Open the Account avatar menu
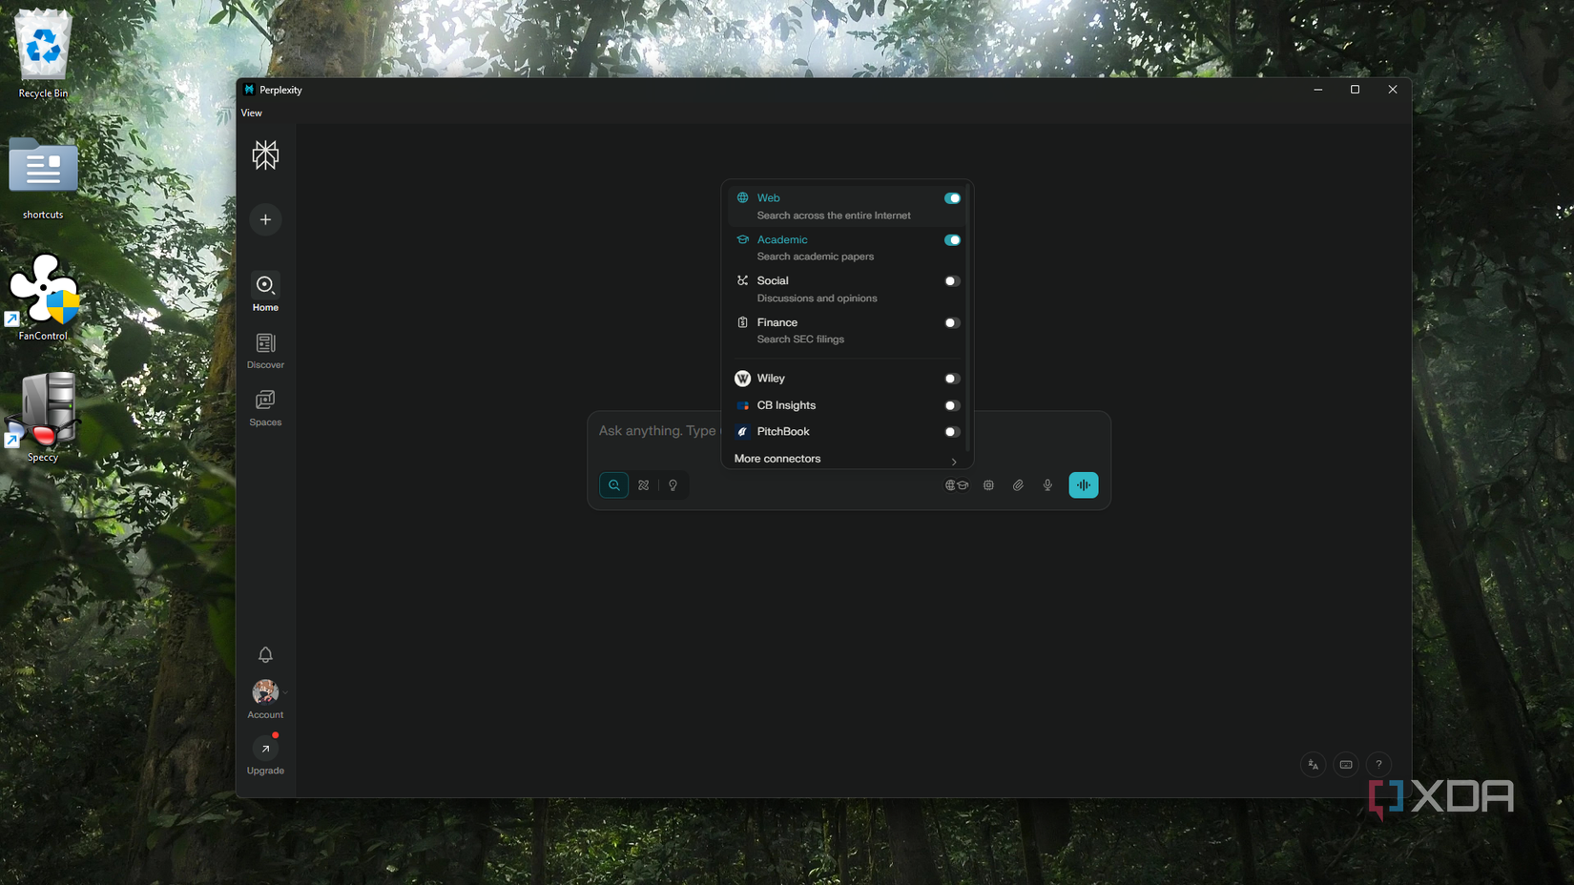Image resolution: width=1574 pixels, height=885 pixels. tap(265, 691)
